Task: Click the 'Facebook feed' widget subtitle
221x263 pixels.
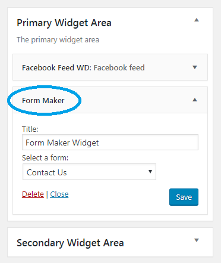Action: pyautogui.click(x=119, y=68)
